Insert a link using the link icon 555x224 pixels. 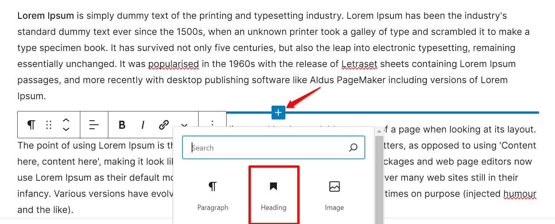coord(164,125)
